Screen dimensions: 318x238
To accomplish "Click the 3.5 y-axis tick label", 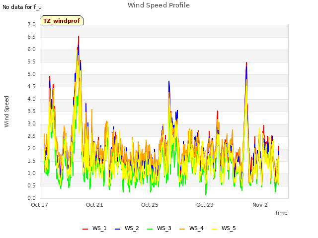I will coord(31,111).
